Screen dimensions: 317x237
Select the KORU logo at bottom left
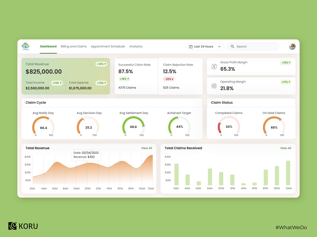(23, 226)
